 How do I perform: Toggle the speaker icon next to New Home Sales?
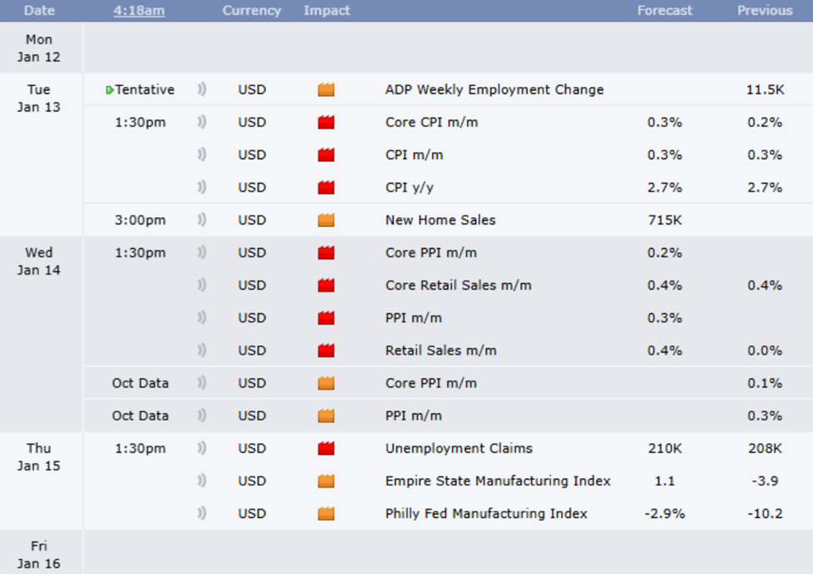(x=201, y=219)
